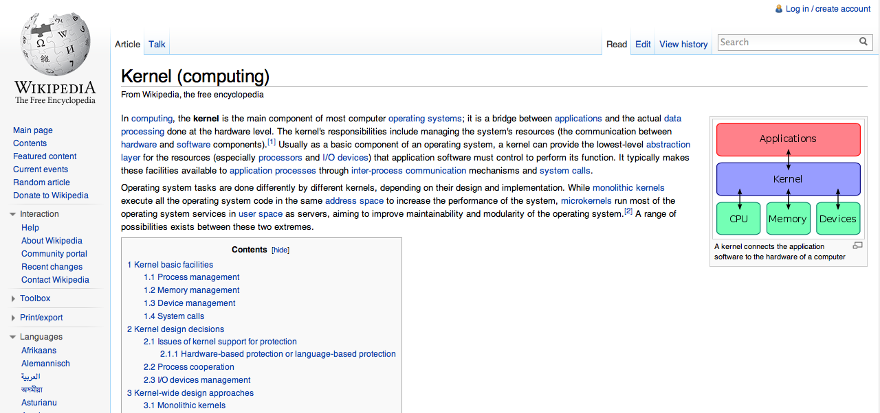Jump to 1.1 Process management
Screen dimensions: 880x413
coord(191,277)
